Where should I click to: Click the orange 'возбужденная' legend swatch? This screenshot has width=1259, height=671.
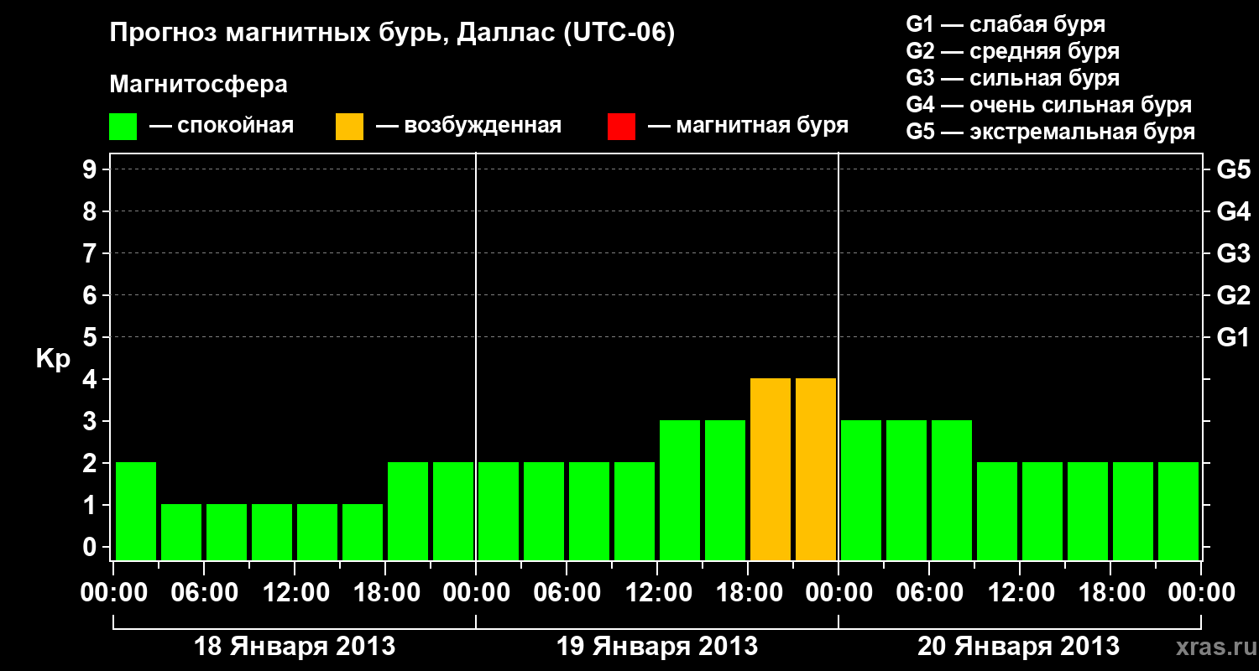pyautogui.click(x=350, y=127)
